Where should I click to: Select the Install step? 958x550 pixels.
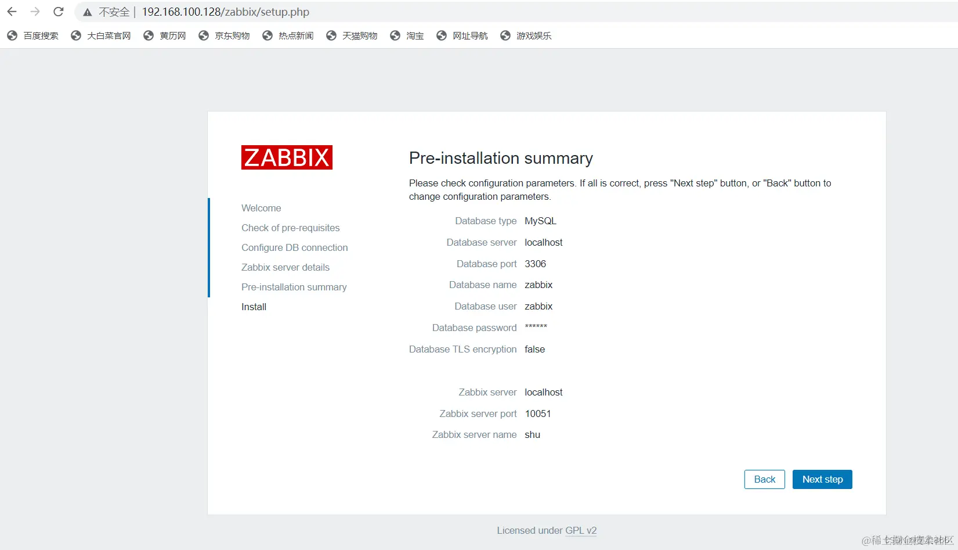click(x=254, y=307)
